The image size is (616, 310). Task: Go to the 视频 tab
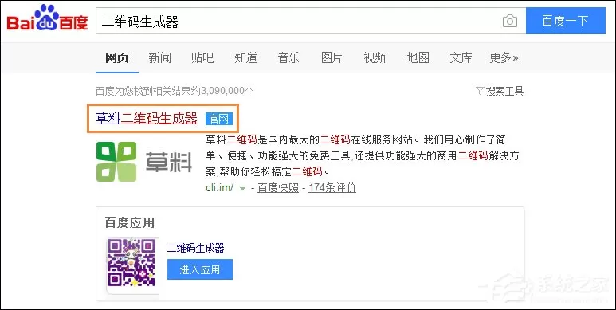click(375, 57)
